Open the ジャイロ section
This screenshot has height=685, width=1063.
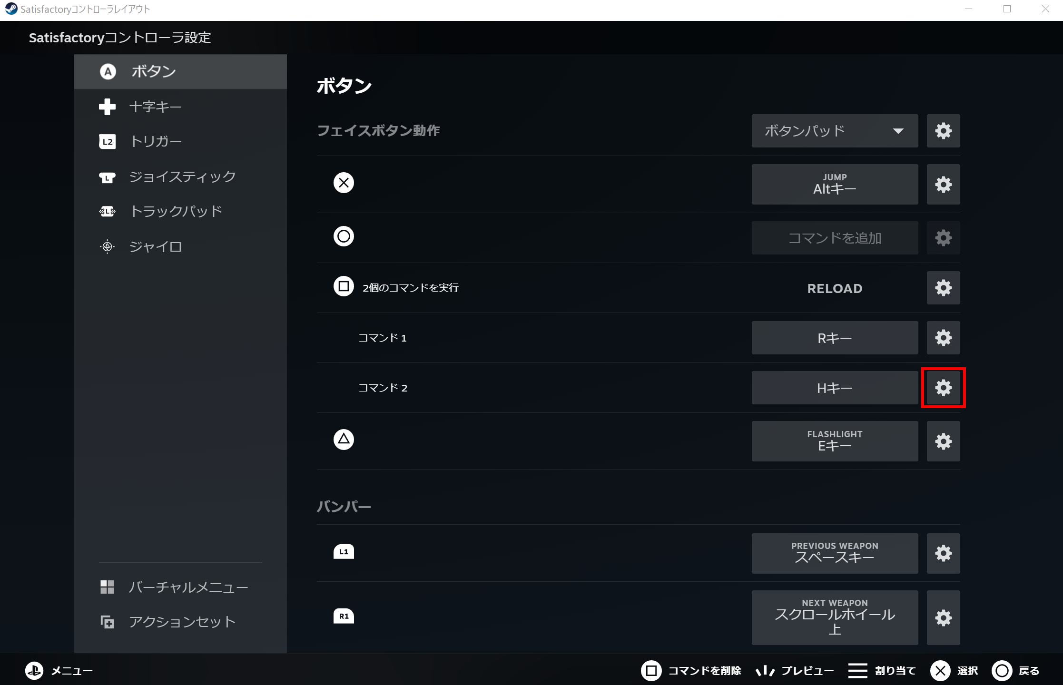[180, 246]
